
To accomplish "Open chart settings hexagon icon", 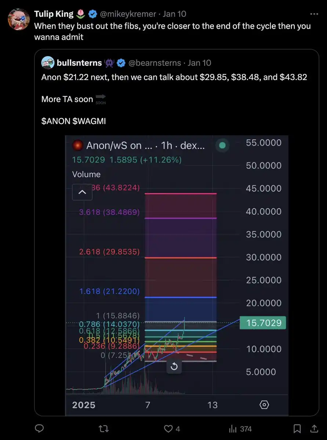I will (264, 405).
